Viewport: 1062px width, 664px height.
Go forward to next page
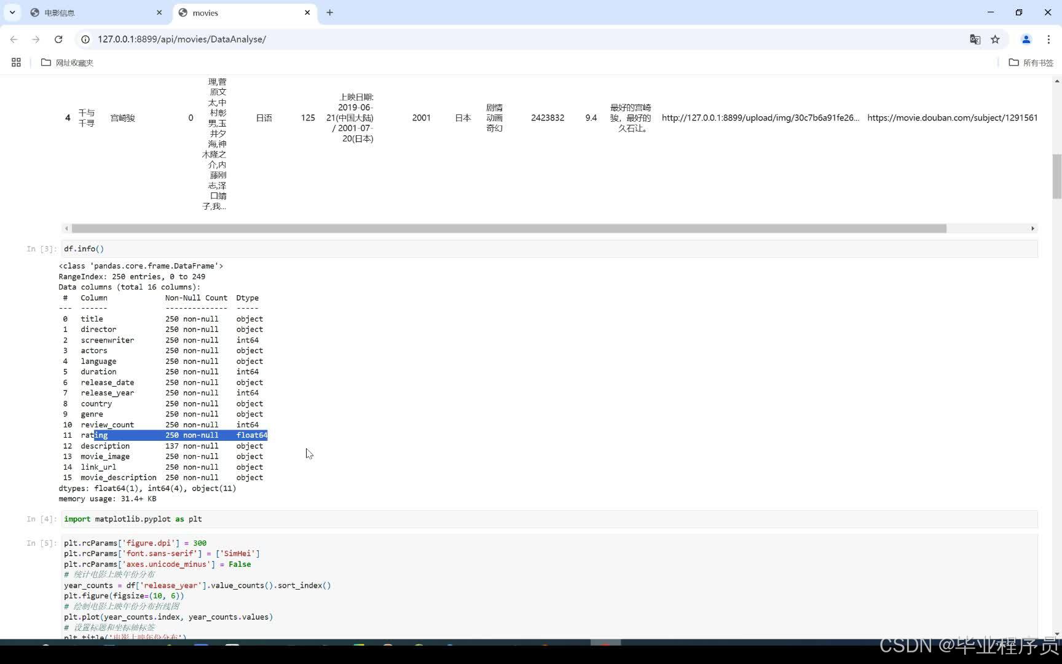[36, 39]
